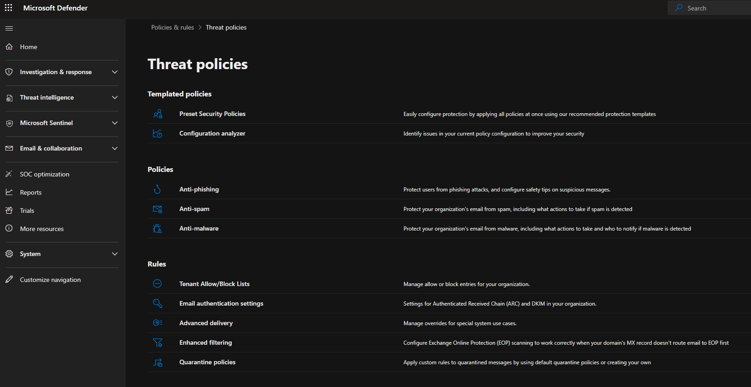This screenshot has width=751, height=387.
Task: Open the app launcher waffle icon
Action: pos(8,8)
